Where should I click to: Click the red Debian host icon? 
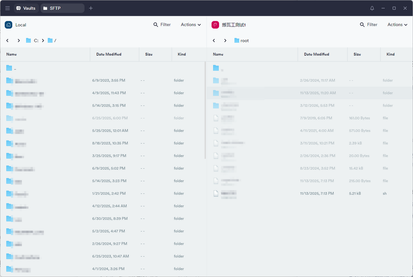tap(215, 25)
